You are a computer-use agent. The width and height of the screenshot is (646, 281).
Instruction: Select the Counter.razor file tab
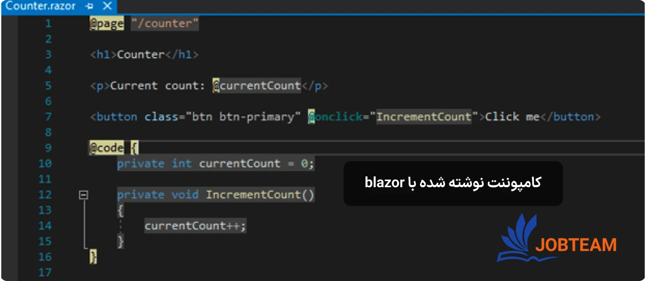pos(40,7)
